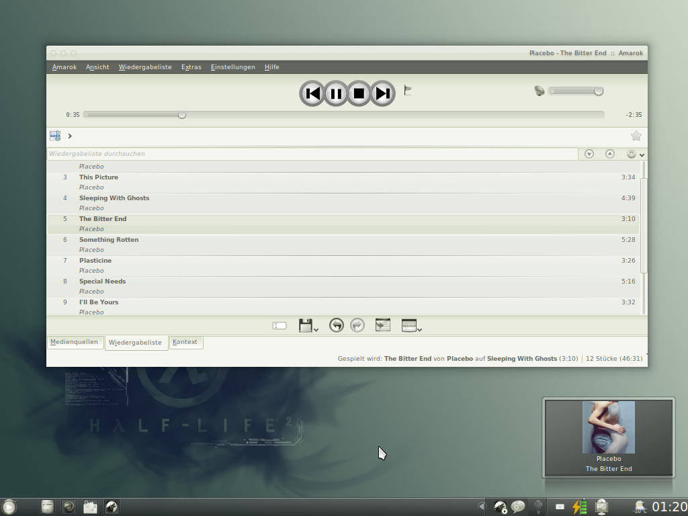Screen dimensions: 688x516
Task: Open the Extras menu
Action: pos(191,67)
